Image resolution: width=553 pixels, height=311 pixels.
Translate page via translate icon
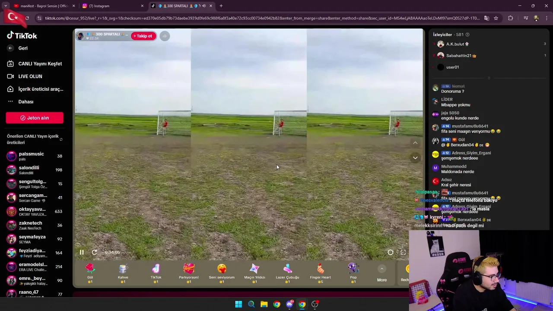486,18
